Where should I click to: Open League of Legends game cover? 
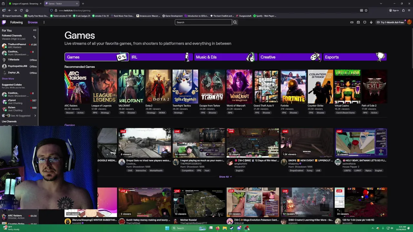tap(104, 87)
